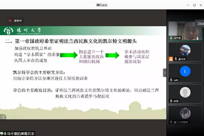The image size is (204, 136).
Task: Click the participant avatar with red building photo
Action: 185,50
